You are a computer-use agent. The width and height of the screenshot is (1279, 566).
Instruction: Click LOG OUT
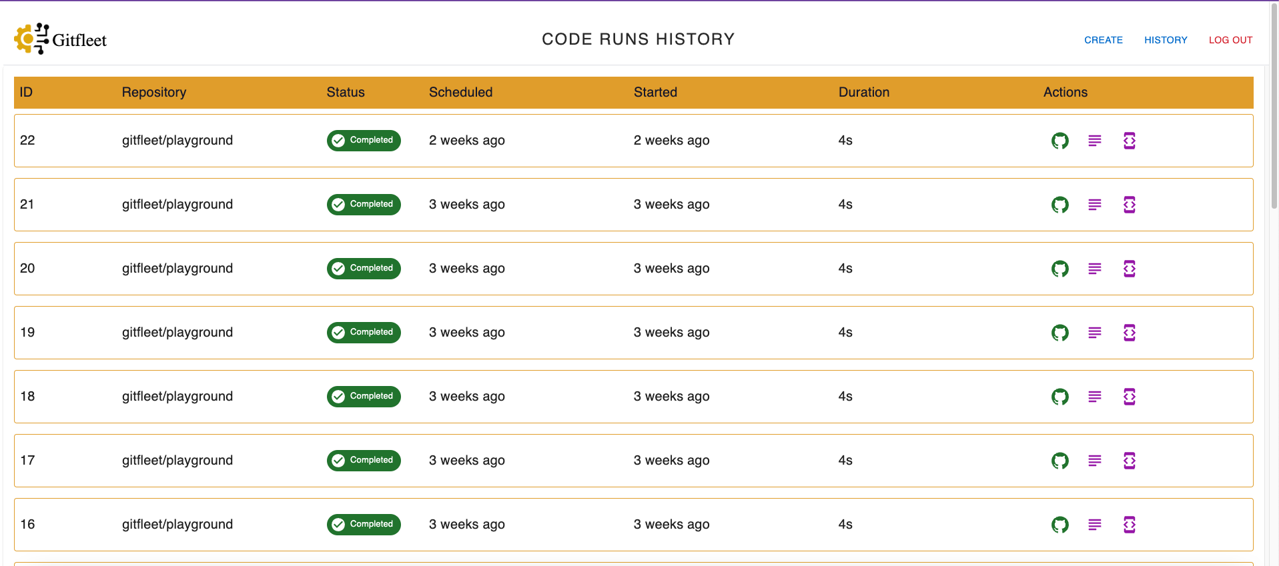point(1230,40)
